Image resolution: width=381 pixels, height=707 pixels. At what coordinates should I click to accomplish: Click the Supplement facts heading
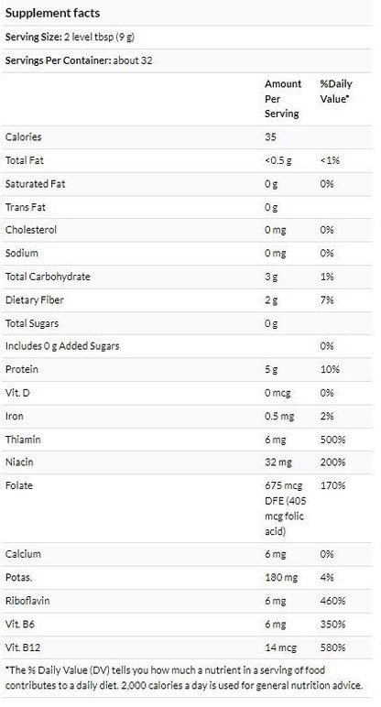[52, 13]
